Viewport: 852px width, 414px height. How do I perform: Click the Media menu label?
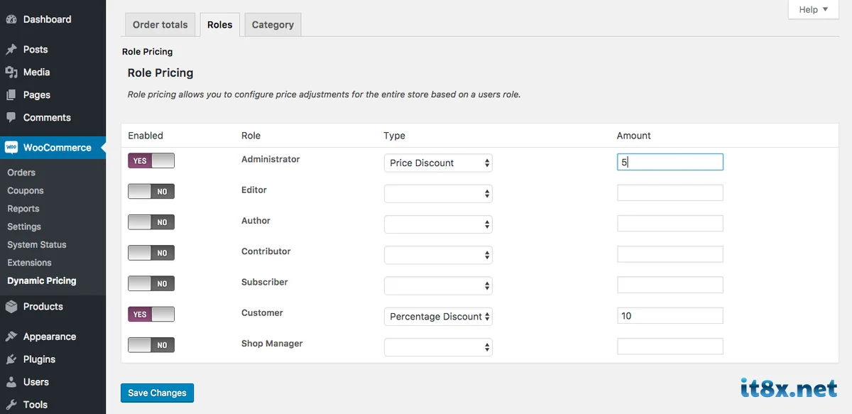pyautogui.click(x=37, y=72)
